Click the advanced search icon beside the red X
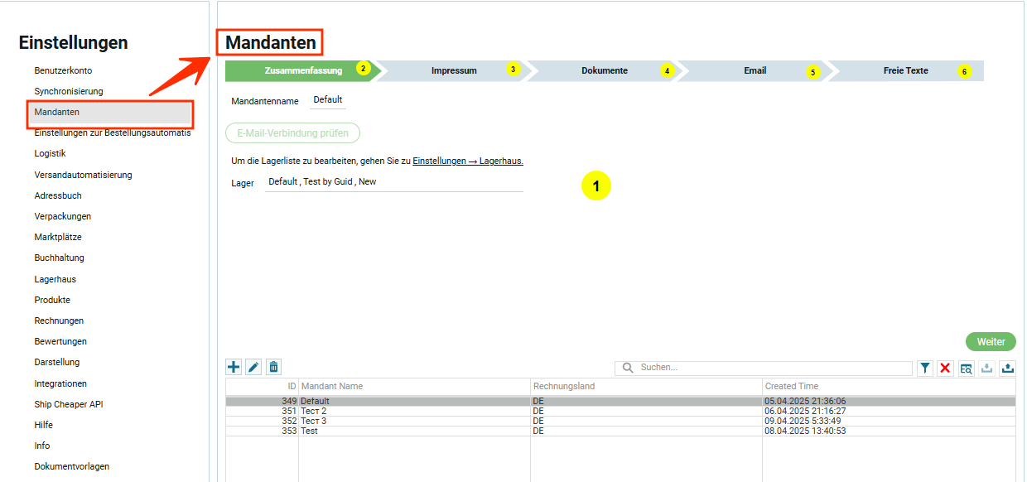The width and height of the screenshot is (1027, 482). pos(966,368)
